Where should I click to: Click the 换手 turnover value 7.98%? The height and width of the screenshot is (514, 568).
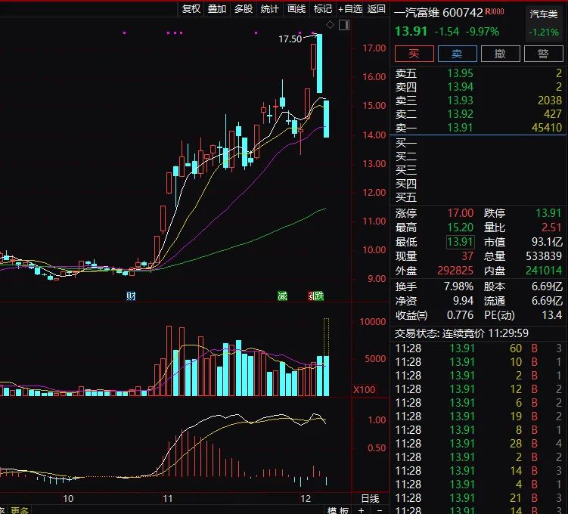[458, 286]
